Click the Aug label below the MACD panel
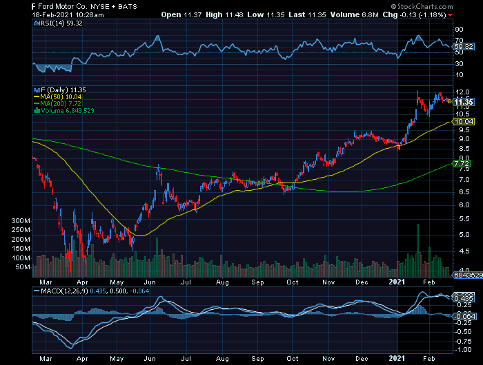 pos(222,359)
